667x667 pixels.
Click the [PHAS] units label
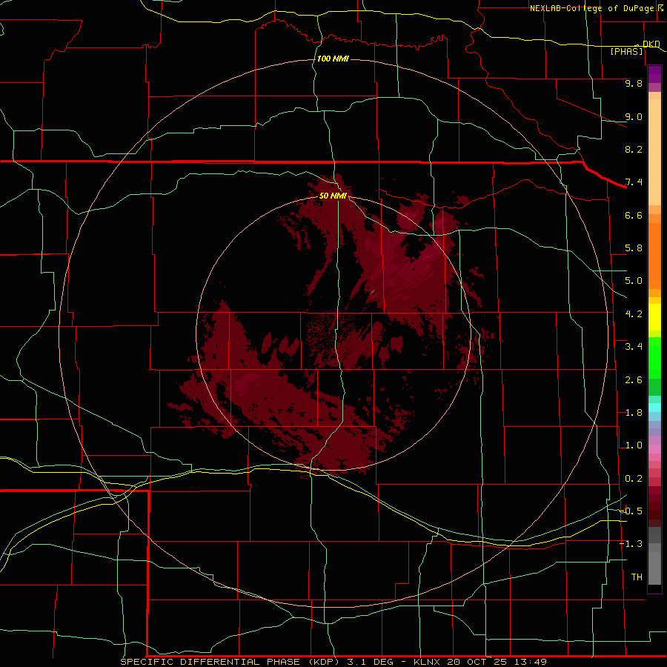626,51
